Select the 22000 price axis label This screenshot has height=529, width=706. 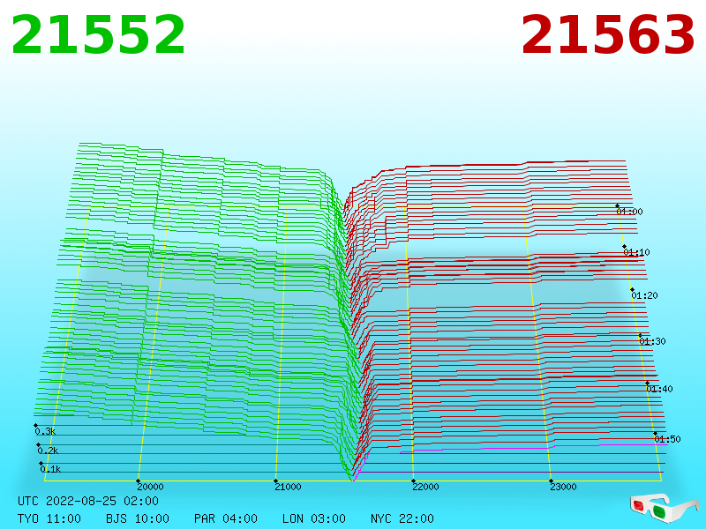point(426,487)
